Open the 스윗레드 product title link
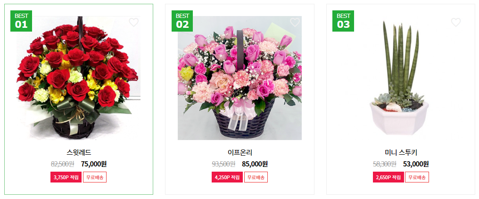This screenshot has width=479, height=199. [79, 152]
